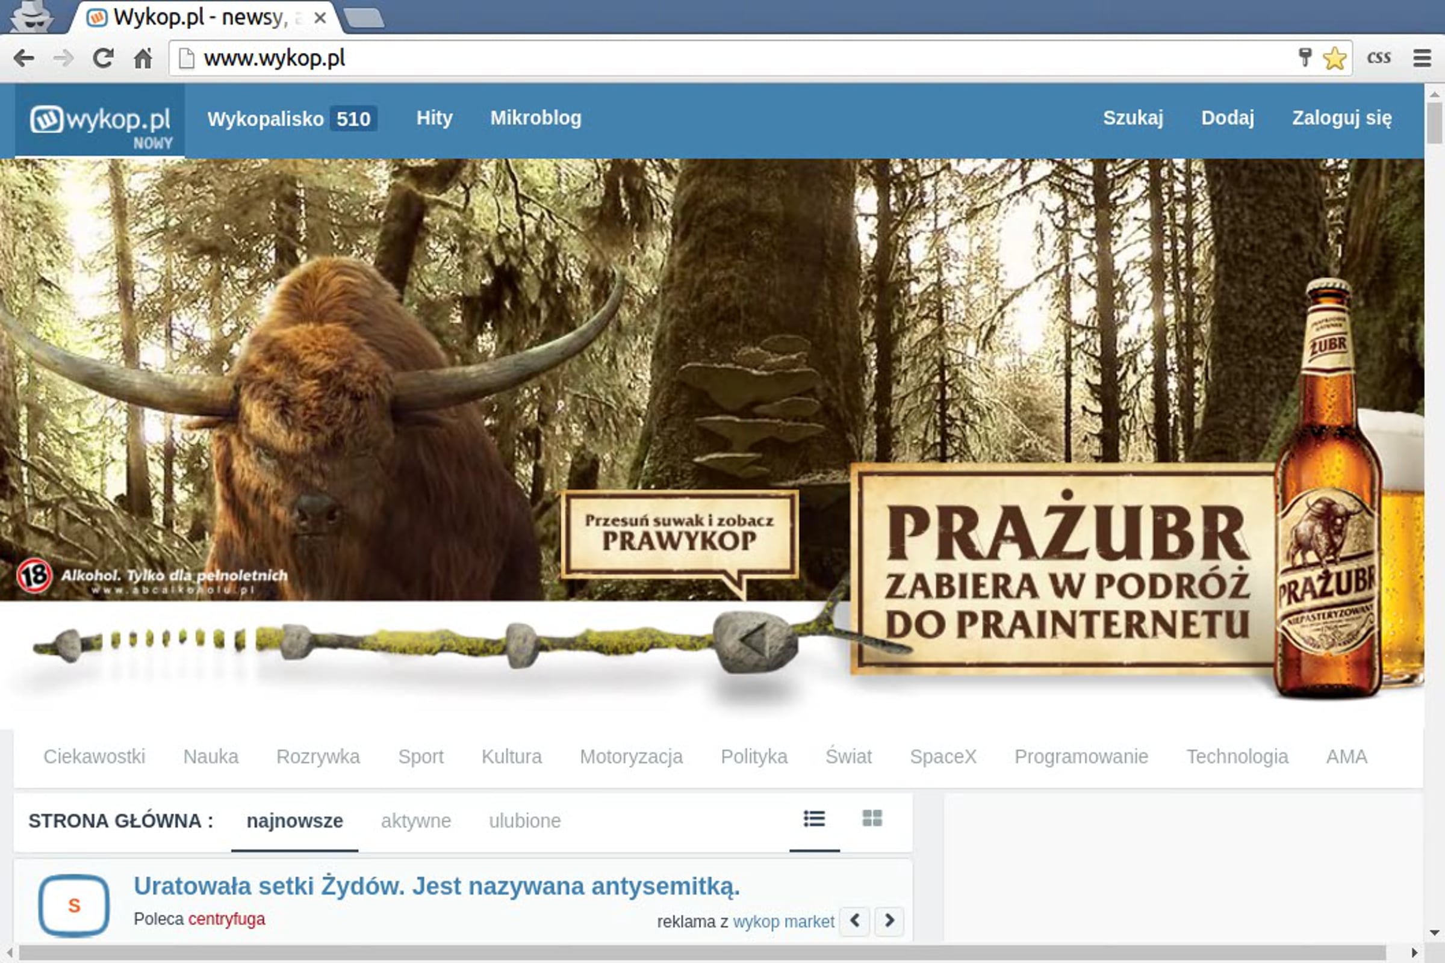Select the SpaceX category
The width and height of the screenshot is (1445, 963).
click(943, 757)
